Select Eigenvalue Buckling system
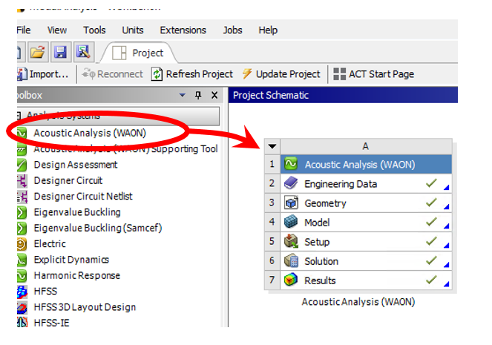The width and height of the screenshot is (492, 345). [77, 212]
